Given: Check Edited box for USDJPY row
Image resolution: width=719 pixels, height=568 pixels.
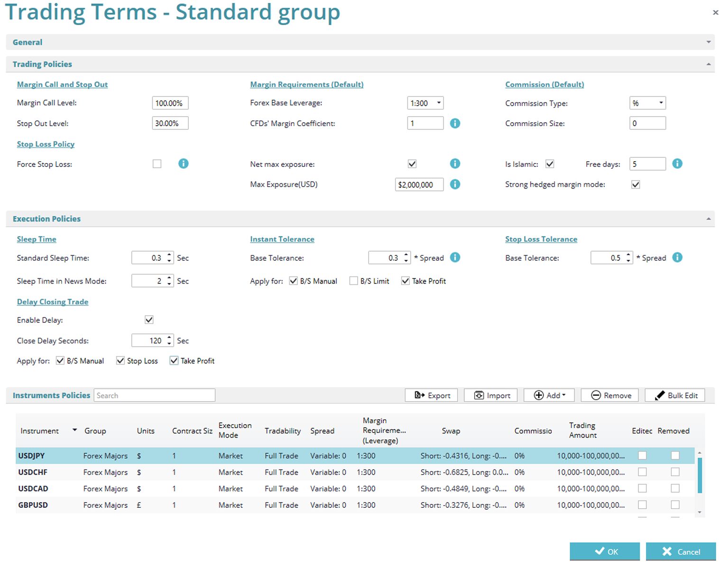Looking at the screenshot, I should [x=642, y=455].
